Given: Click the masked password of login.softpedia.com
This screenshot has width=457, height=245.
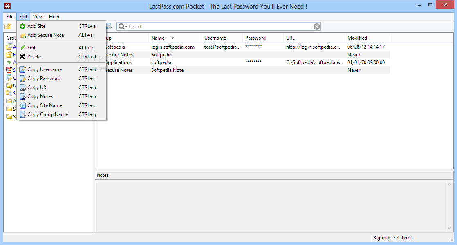Looking at the screenshot, I should click(x=253, y=47).
